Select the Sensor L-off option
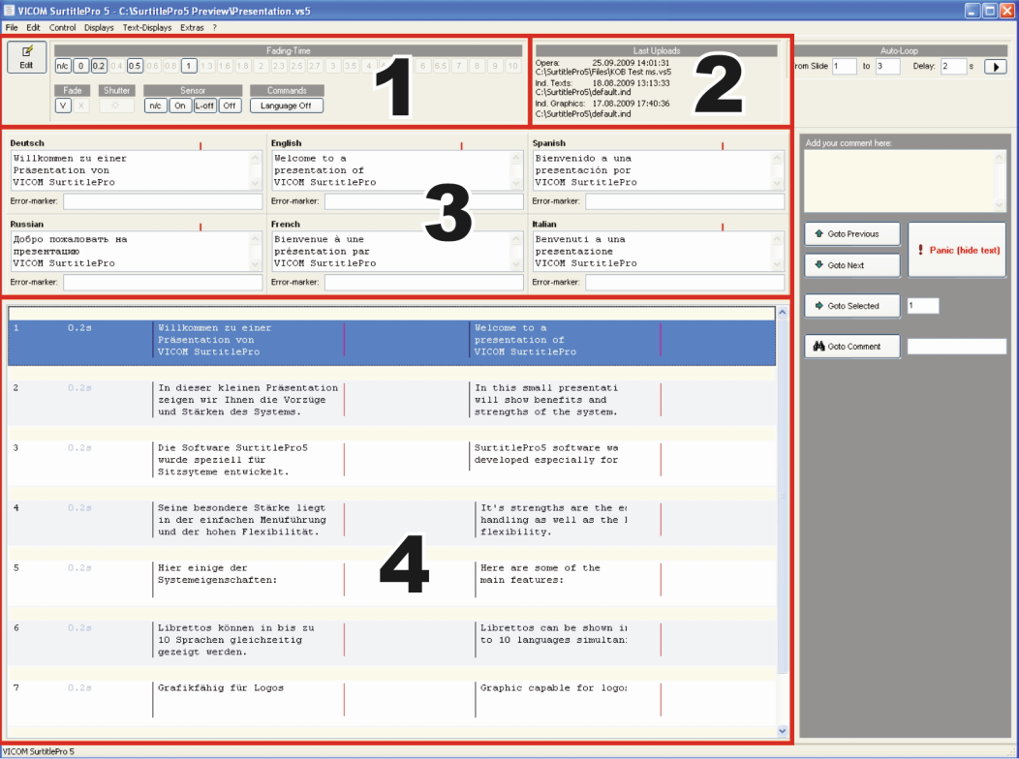Screen dimensions: 1019x759 point(204,106)
